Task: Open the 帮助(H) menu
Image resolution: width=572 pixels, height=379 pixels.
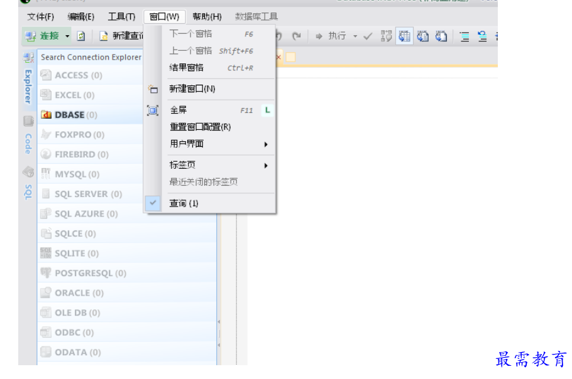Action: pos(207,17)
